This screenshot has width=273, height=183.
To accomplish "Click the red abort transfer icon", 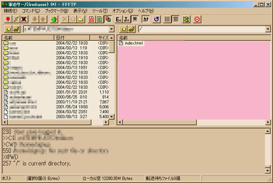I will [197, 19].
